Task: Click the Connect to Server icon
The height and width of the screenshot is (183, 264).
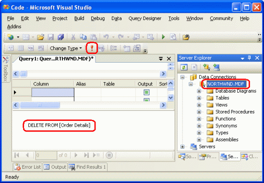Action: tap(216, 67)
